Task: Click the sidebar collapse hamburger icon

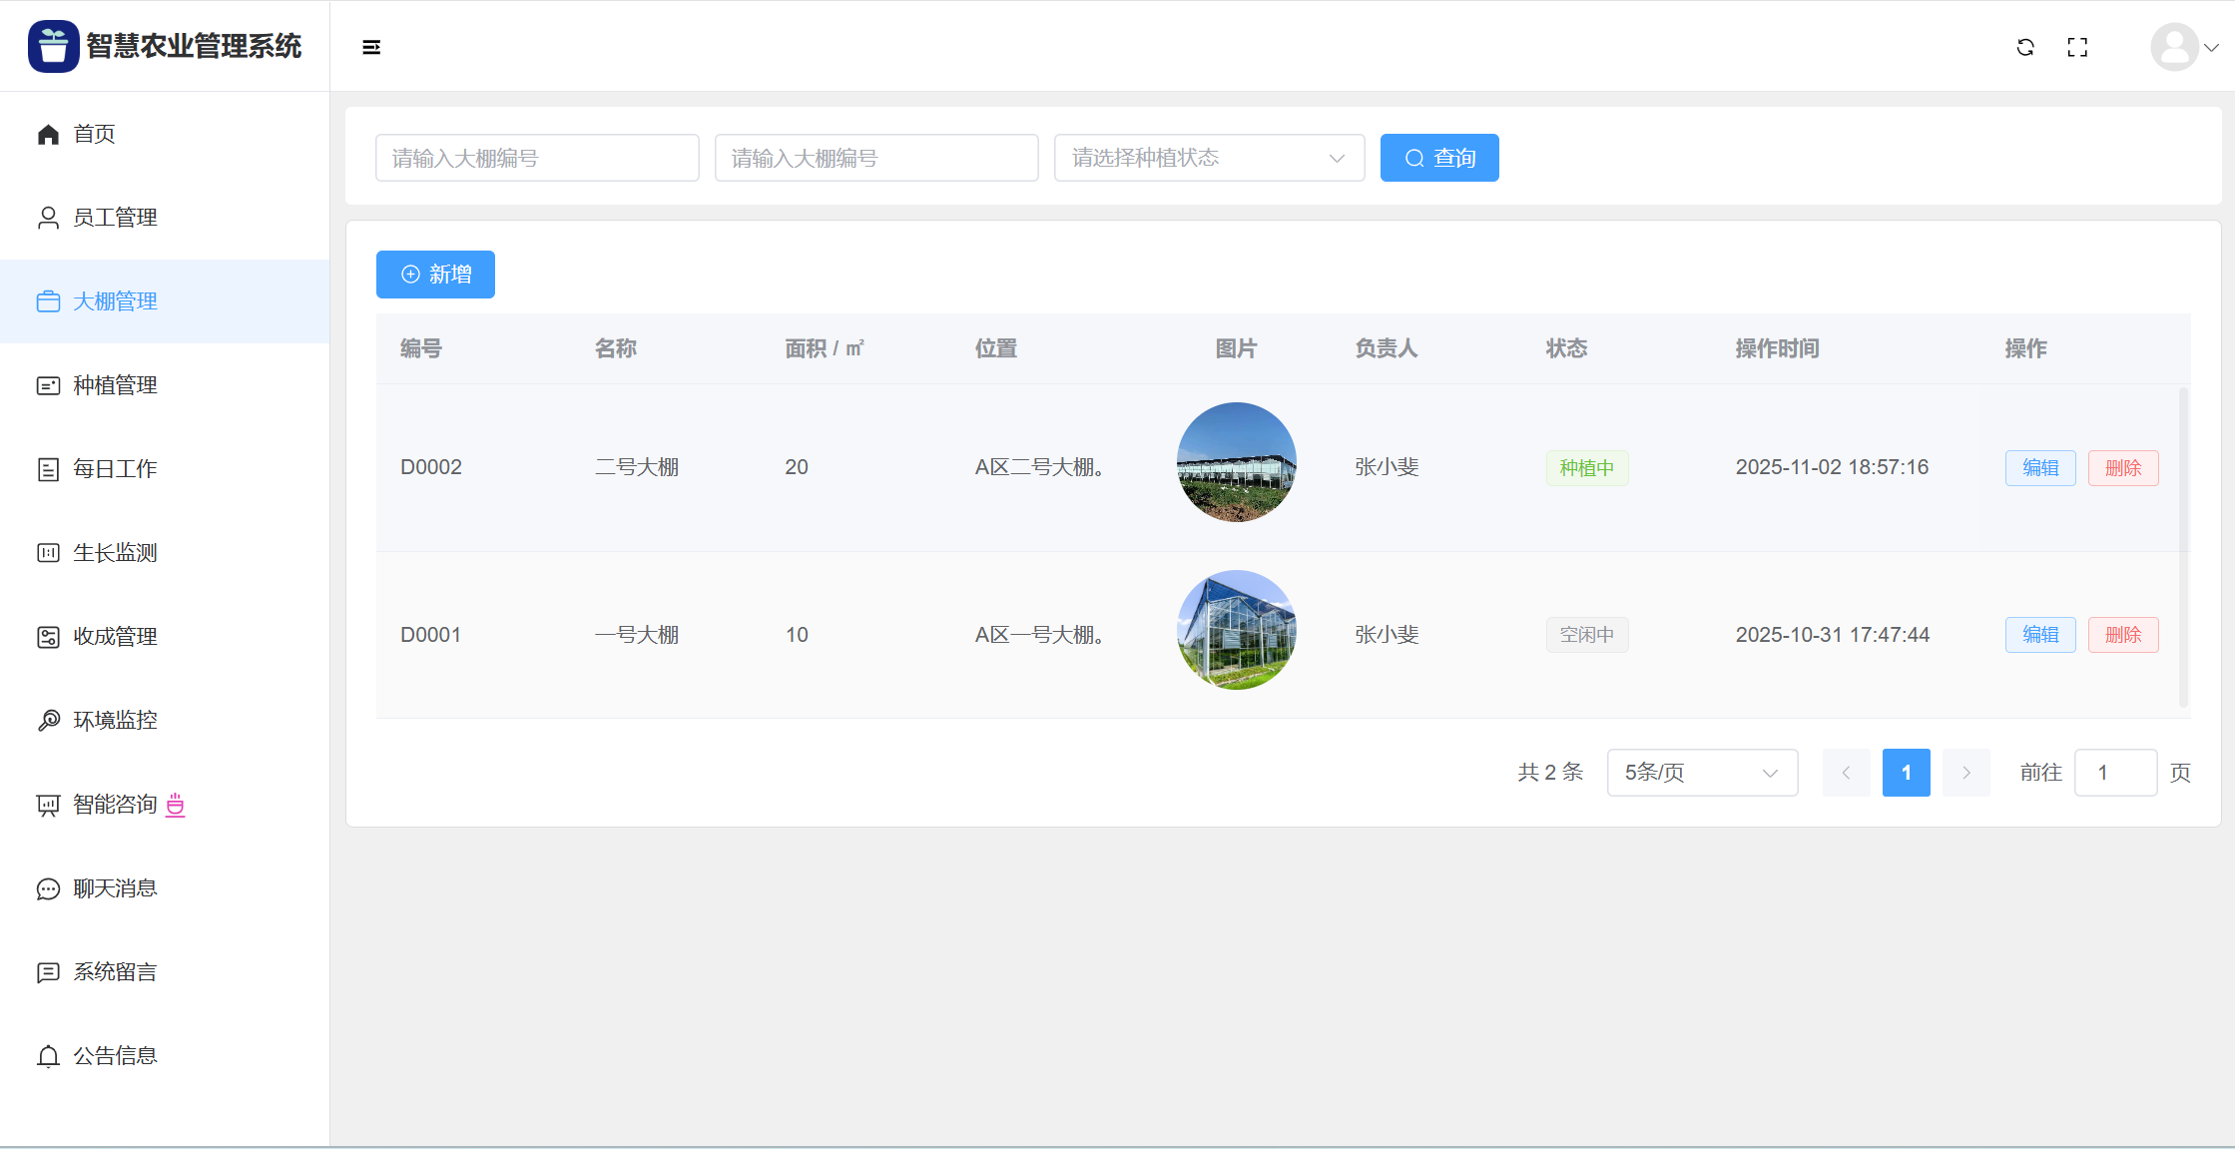Action: [x=371, y=47]
